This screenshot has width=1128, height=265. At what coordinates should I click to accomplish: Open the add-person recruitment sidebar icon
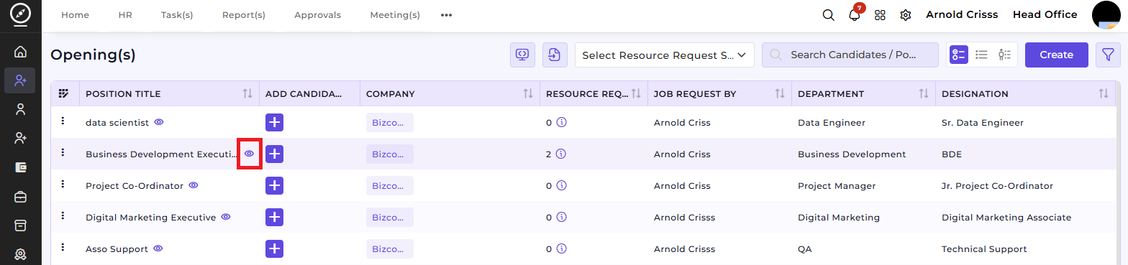(20, 80)
